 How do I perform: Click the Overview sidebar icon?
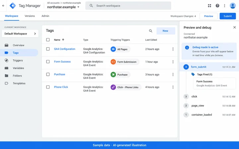(x=6, y=45)
